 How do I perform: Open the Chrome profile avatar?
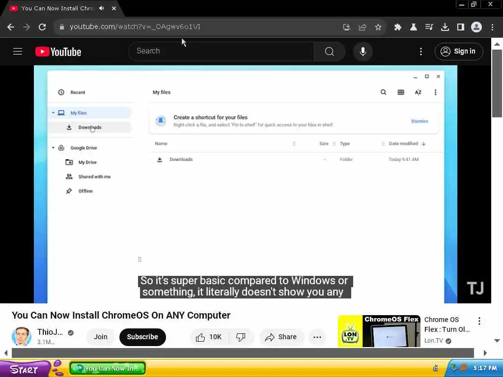(476, 27)
